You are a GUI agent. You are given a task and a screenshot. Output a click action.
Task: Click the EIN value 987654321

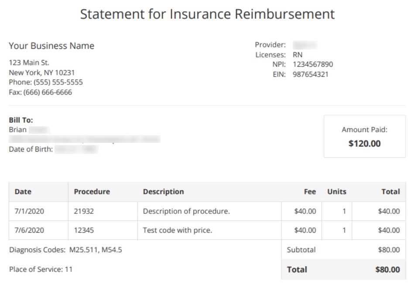coord(310,74)
